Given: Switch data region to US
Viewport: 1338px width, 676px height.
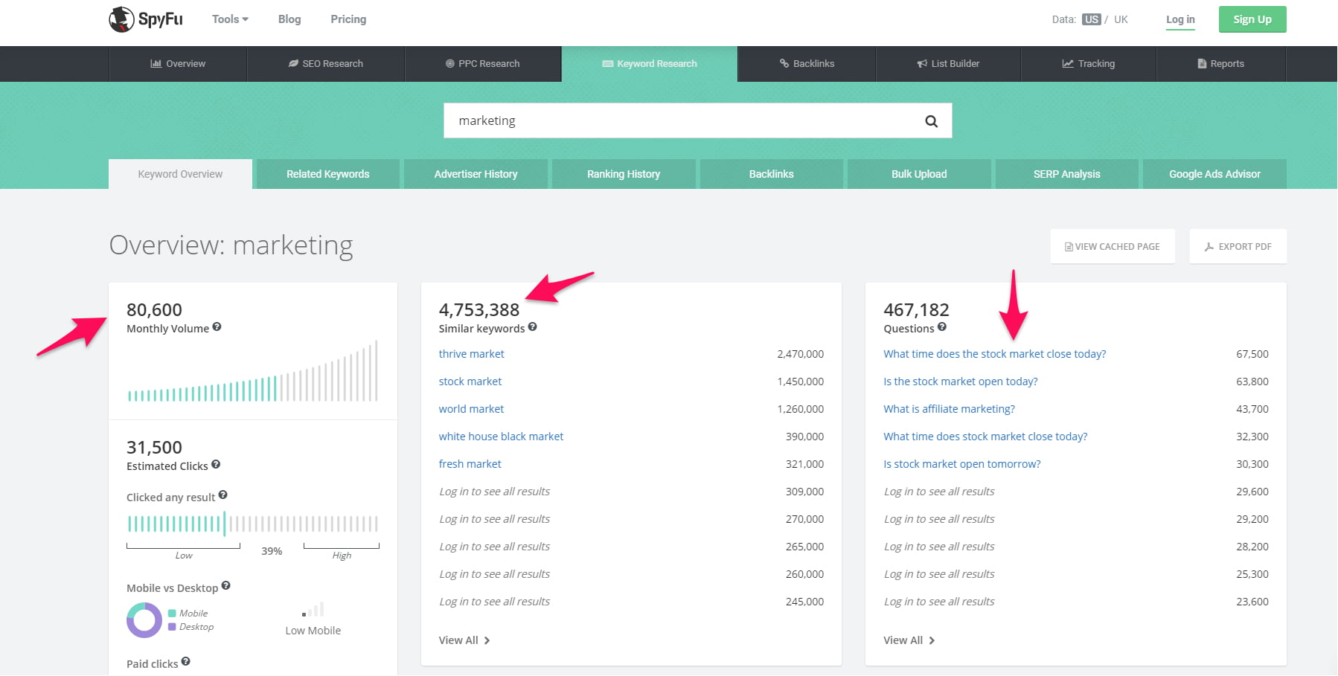Looking at the screenshot, I should click(x=1092, y=19).
